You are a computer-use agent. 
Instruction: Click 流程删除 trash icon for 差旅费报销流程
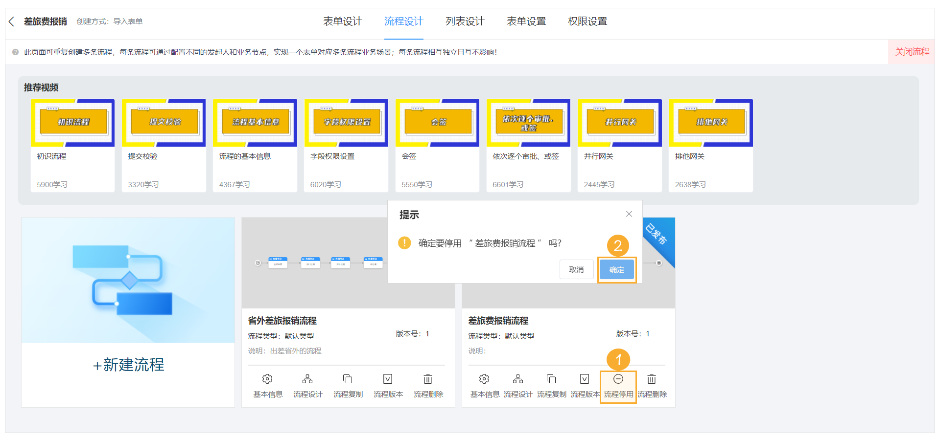652,379
